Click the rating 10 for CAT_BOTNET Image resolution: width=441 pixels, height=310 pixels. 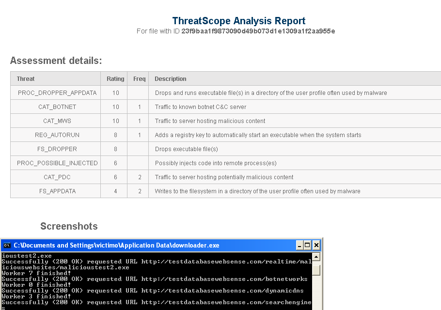coord(116,107)
